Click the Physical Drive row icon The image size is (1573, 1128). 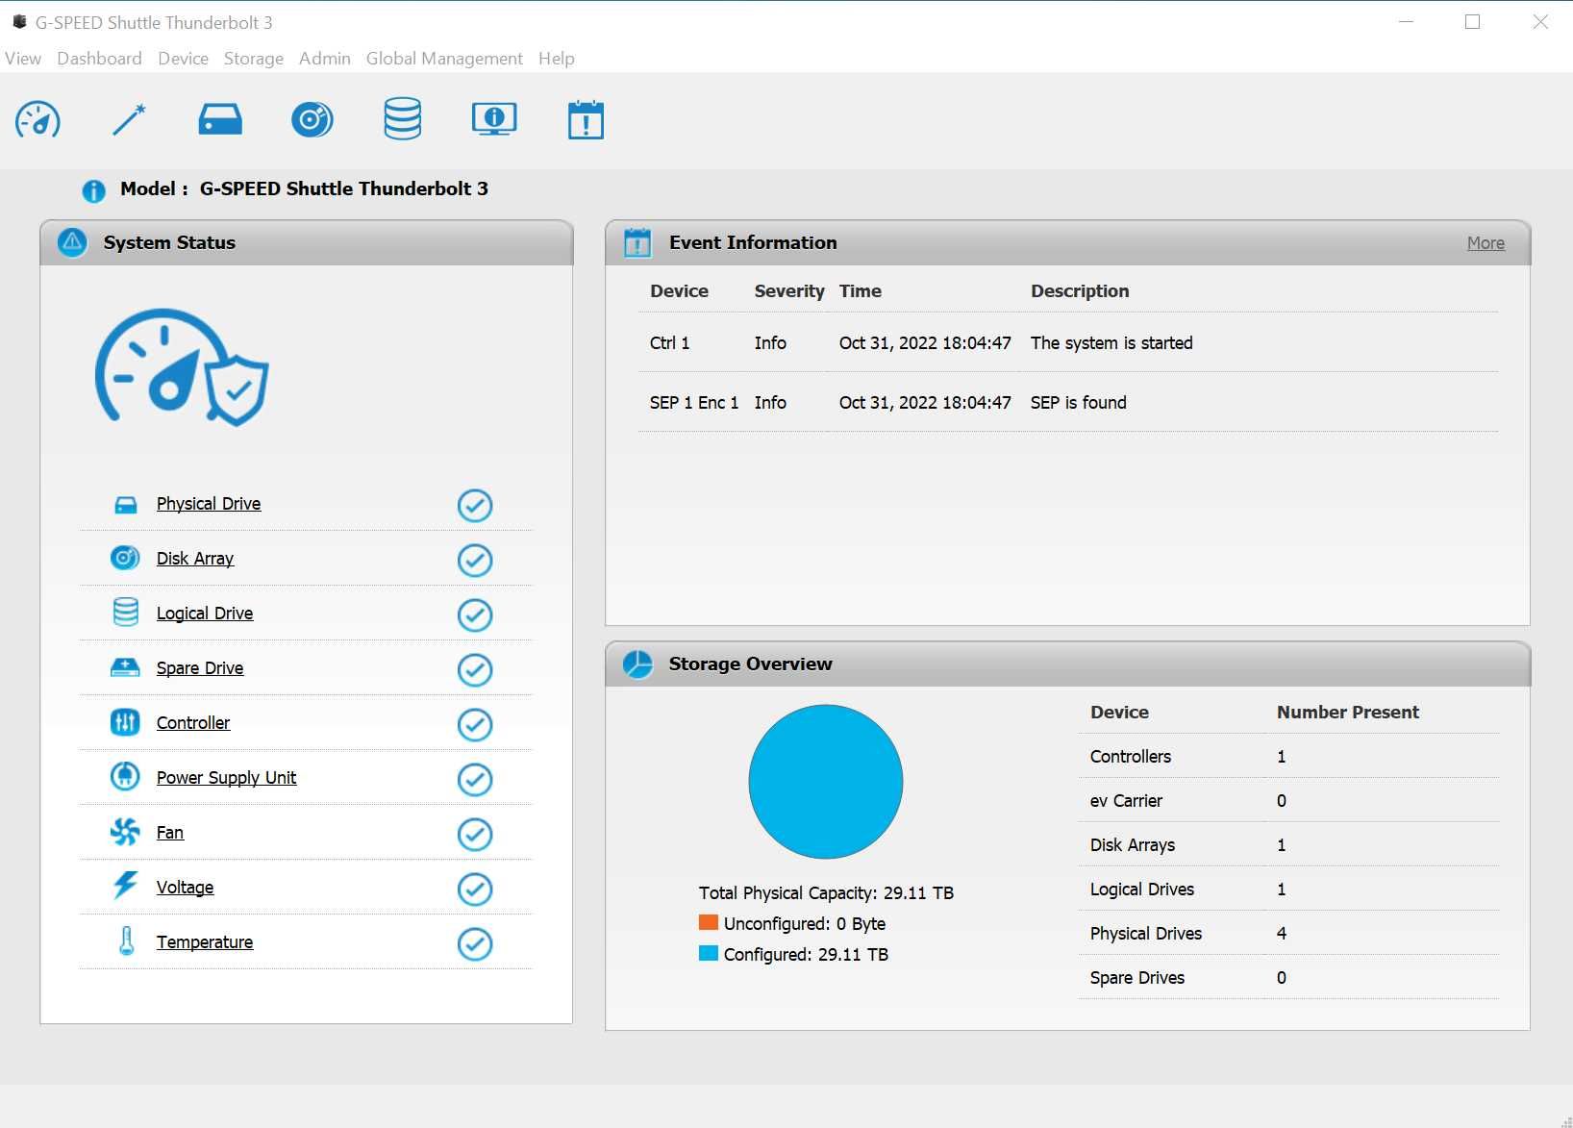click(x=126, y=505)
